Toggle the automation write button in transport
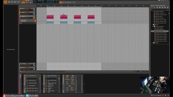 click(18, 2)
